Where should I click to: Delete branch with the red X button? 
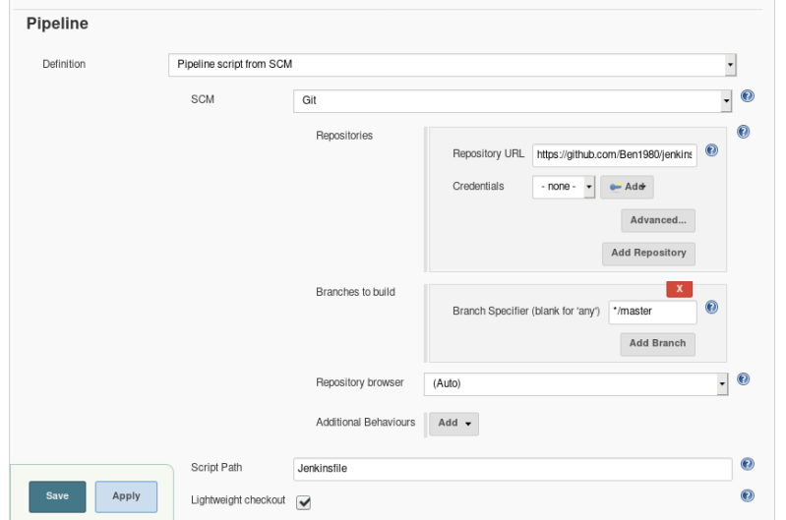tap(679, 289)
